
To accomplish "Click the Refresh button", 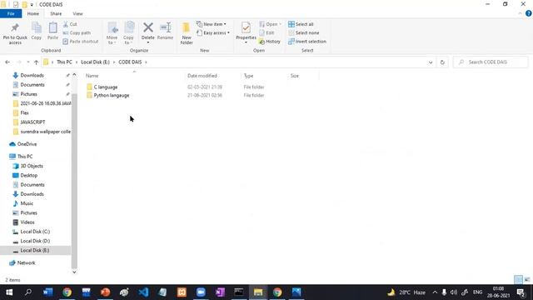I will [x=442, y=62].
